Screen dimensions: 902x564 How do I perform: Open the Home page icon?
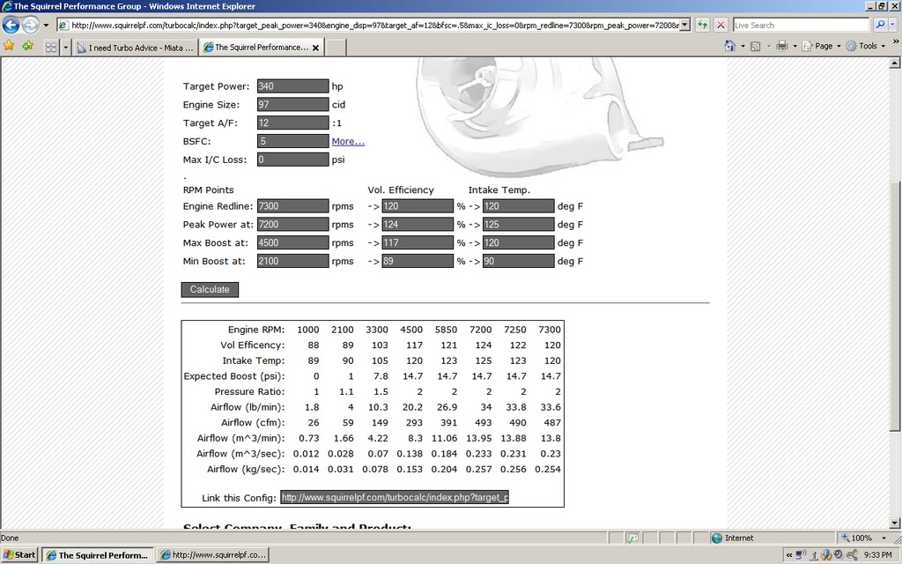click(x=730, y=44)
